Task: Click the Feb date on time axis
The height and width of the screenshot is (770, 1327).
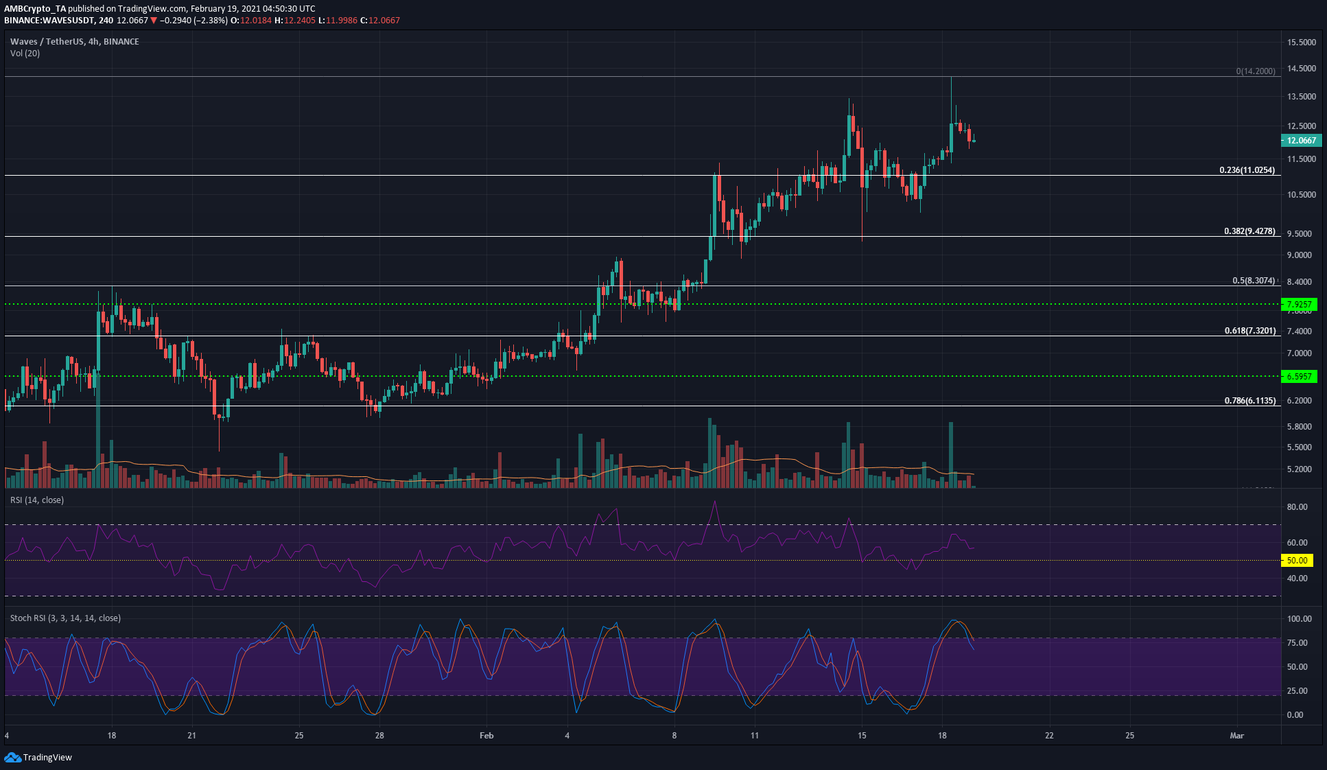Action: (486, 736)
